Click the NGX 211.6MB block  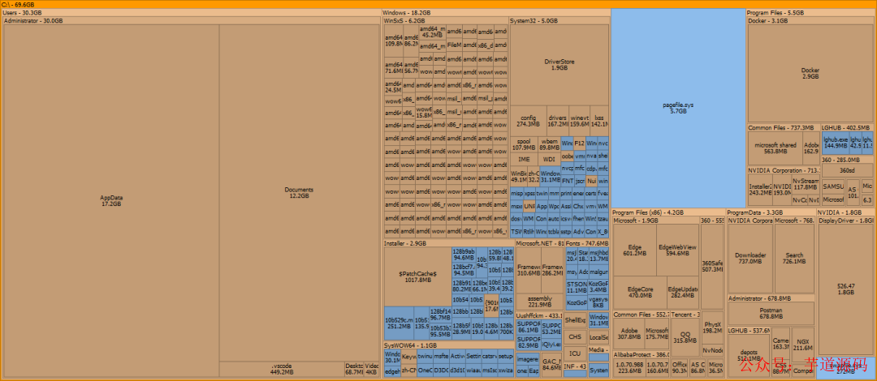tap(802, 346)
